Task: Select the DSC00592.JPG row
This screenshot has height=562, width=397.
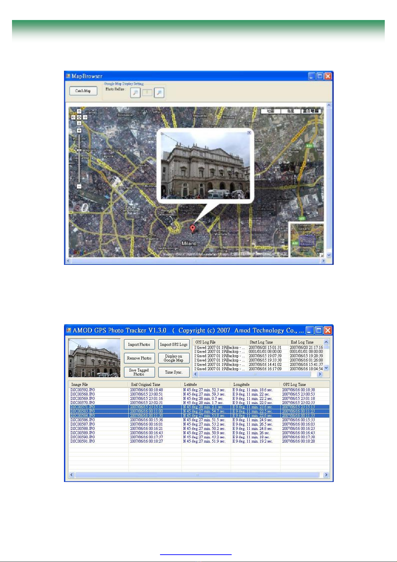Action: [199, 390]
